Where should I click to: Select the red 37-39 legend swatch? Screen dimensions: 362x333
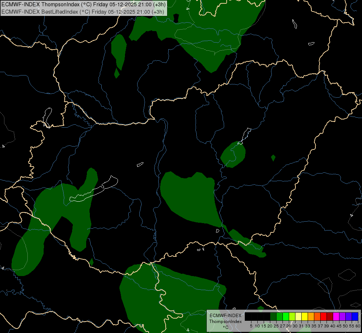[324, 317]
